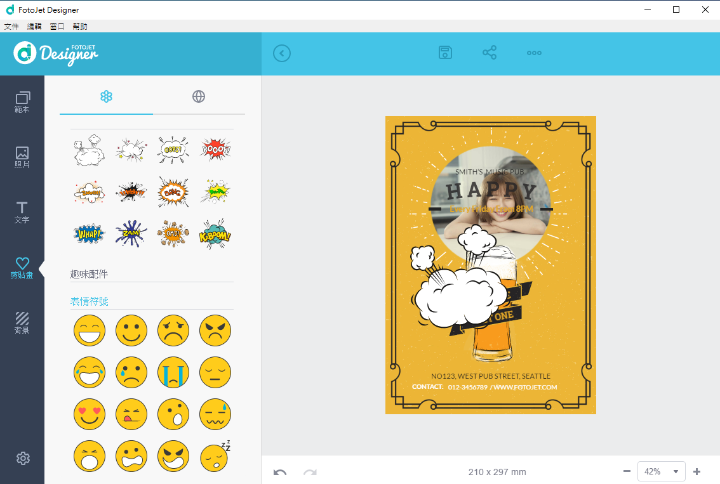Expand the 趣味配件 clipart category
Viewport: 720px width, 484px height.
pyautogui.click(x=89, y=274)
